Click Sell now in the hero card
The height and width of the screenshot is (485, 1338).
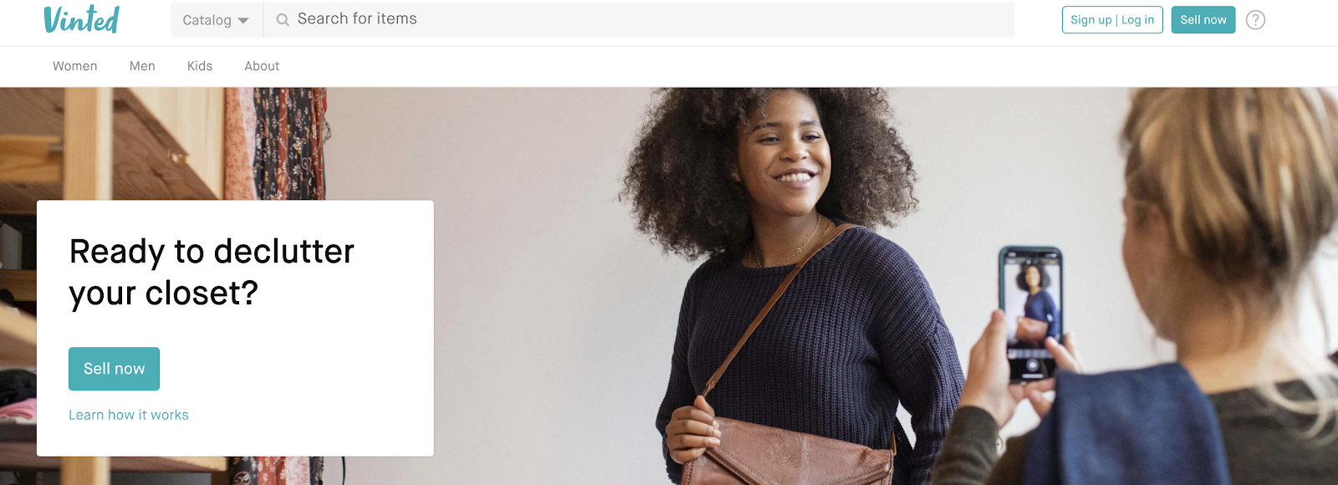tap(114, 369)
